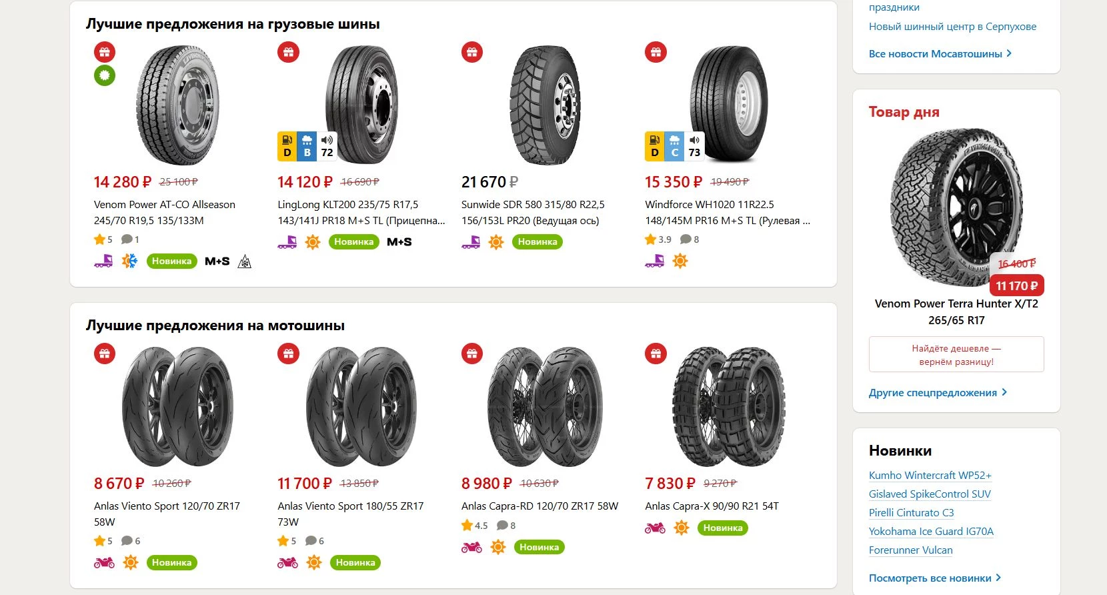This screenshot has width=1107, height=595.
Task: Click the mountain snowflake icon beside M+S
Action: click(x=245, y=261)
